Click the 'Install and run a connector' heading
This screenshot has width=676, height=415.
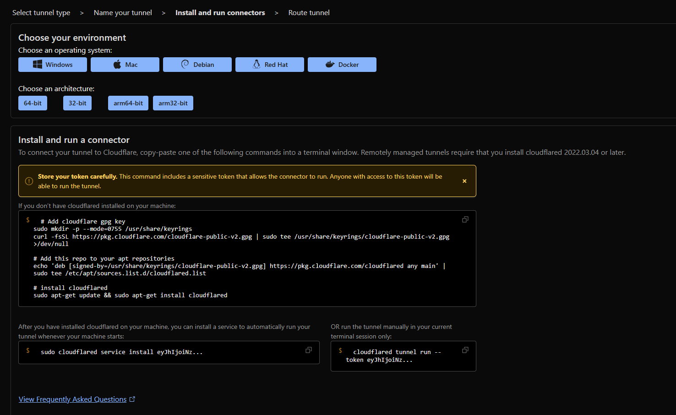tap(74, 140)
